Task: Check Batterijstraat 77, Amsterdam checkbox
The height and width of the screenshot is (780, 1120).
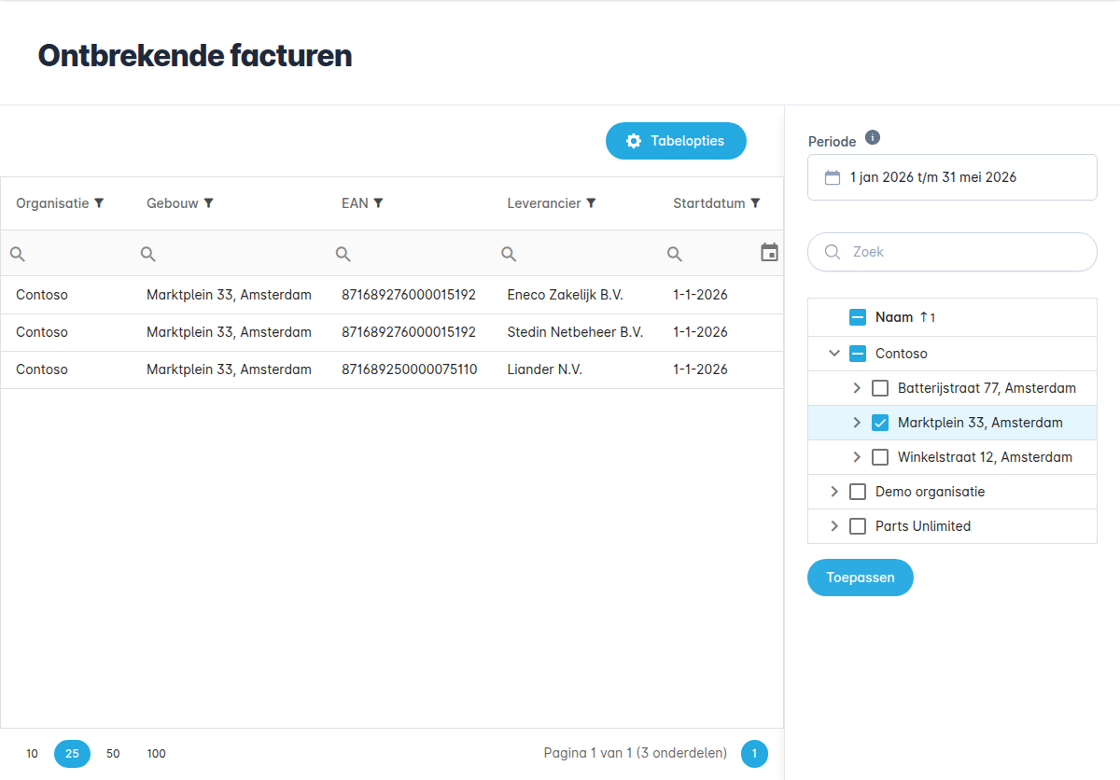Action: click(x=880, y=388)
